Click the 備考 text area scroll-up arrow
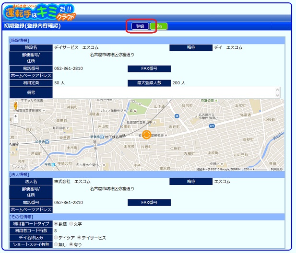The image size is (296, 253). (277, 90)
